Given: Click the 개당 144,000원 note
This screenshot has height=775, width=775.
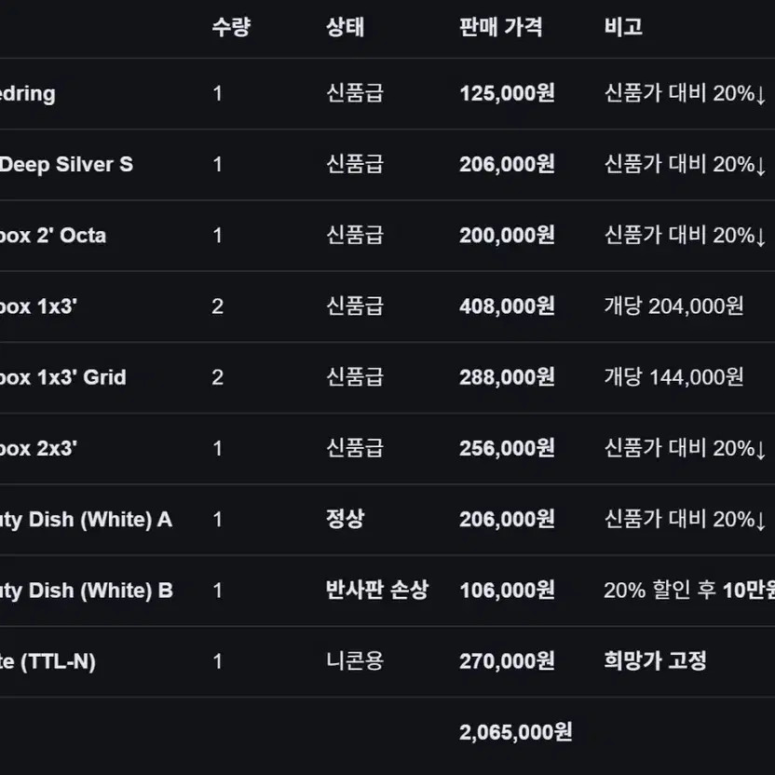Looking at the screenshot, I should click(673, 377).
